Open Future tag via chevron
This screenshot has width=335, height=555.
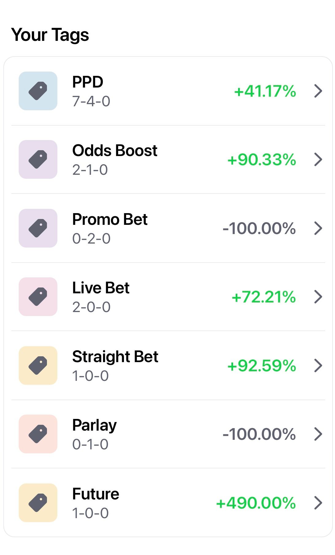pyautogui.click(x=318, y=503)
